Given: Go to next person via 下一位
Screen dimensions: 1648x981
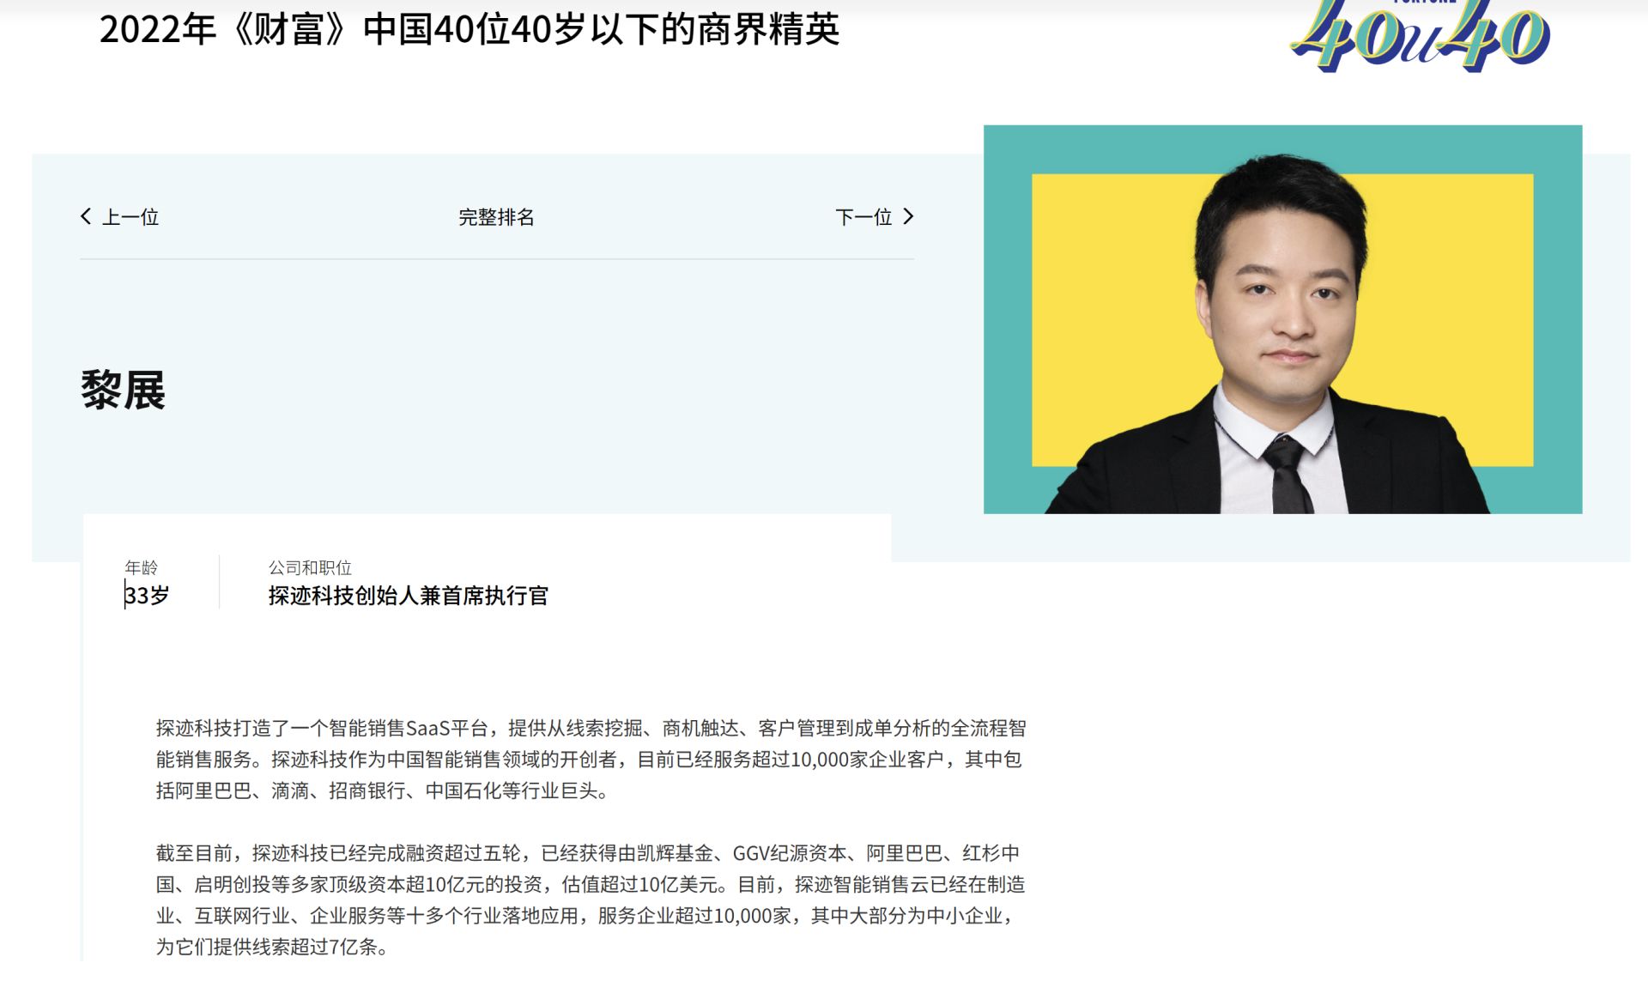Looking at the screenshot, I should (863, 217).
